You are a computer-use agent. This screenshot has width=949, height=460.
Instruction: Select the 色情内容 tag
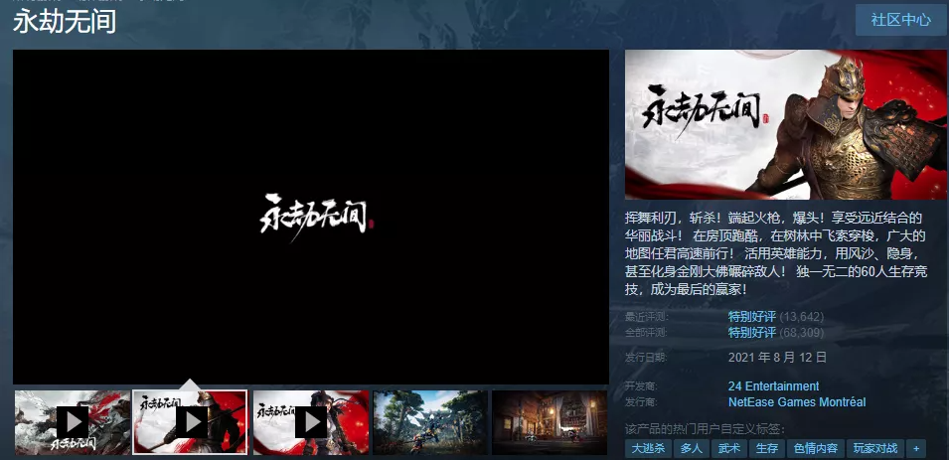(815, 448)
